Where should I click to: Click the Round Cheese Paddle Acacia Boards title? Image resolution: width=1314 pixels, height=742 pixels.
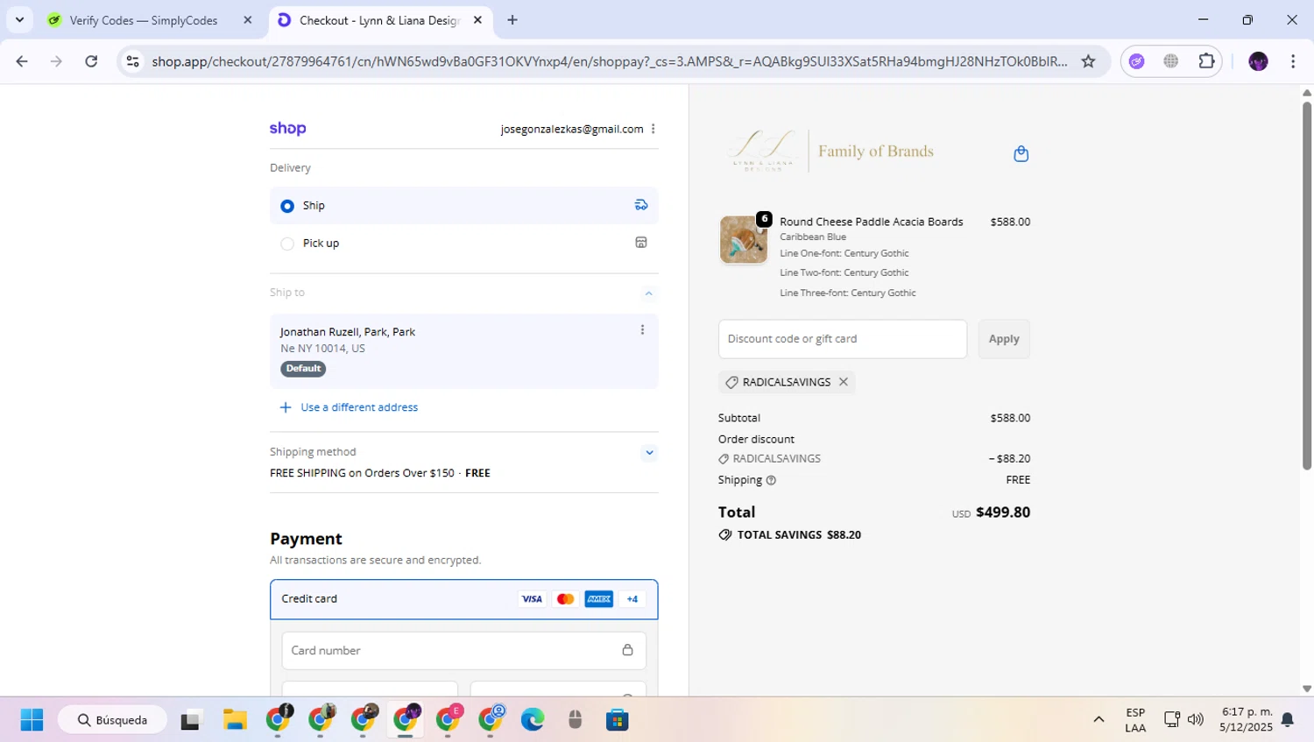[872, 222]
